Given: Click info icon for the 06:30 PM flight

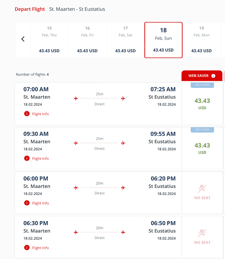Looking at the screenshot, I should [x=27, y=248].
